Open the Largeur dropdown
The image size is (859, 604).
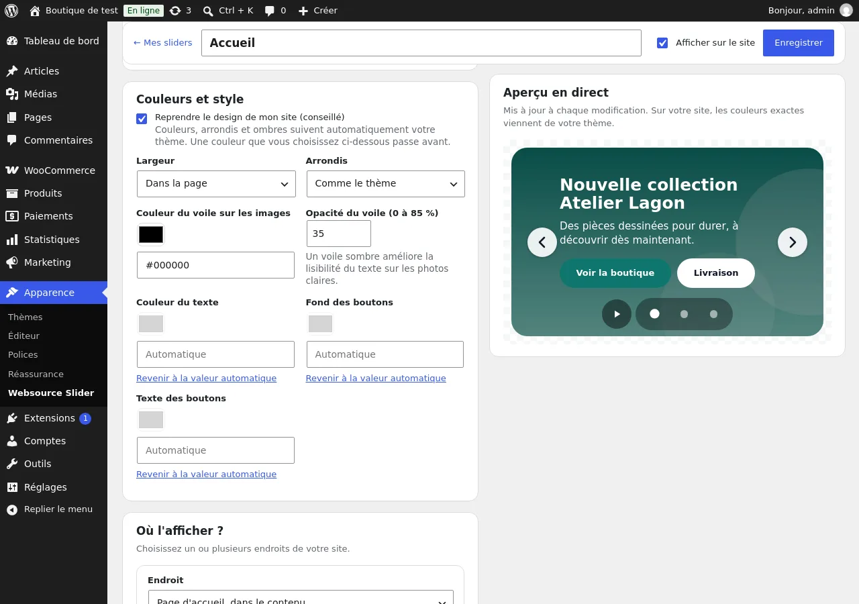pyautogui.click(x=216, y=184)
